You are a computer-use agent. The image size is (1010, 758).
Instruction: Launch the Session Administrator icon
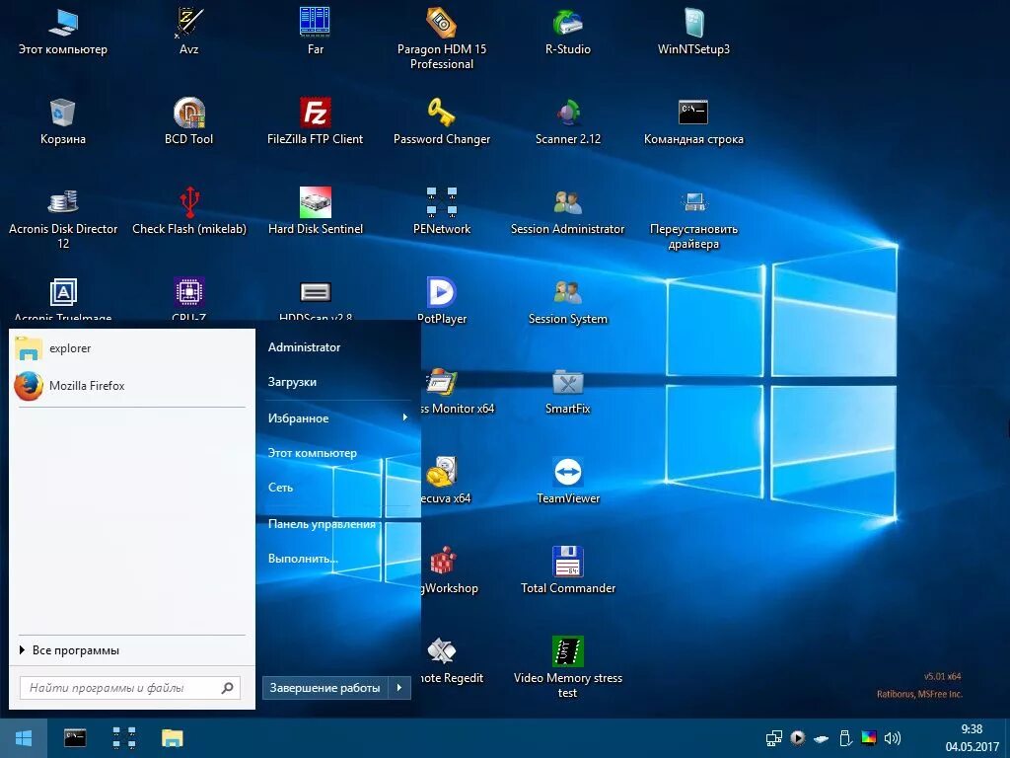click(x=567, y=211)
